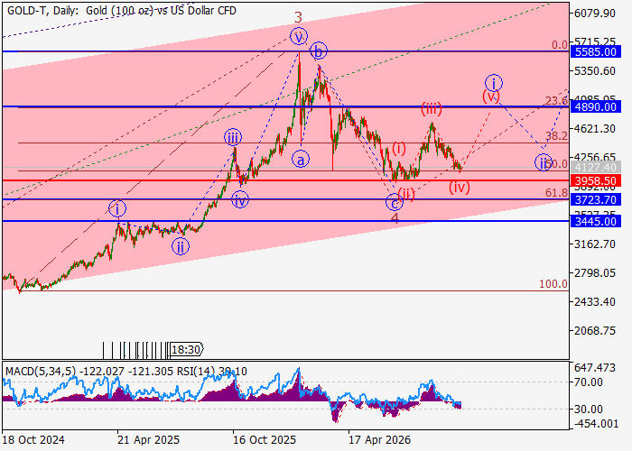Select the brown wave 3 label at the peak
Viewport: 632px width, 451px height.
tap(298, 17)
